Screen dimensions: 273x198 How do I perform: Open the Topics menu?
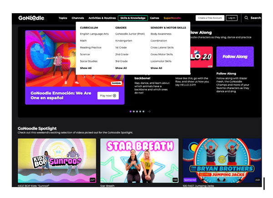click(x=63, y=18)
